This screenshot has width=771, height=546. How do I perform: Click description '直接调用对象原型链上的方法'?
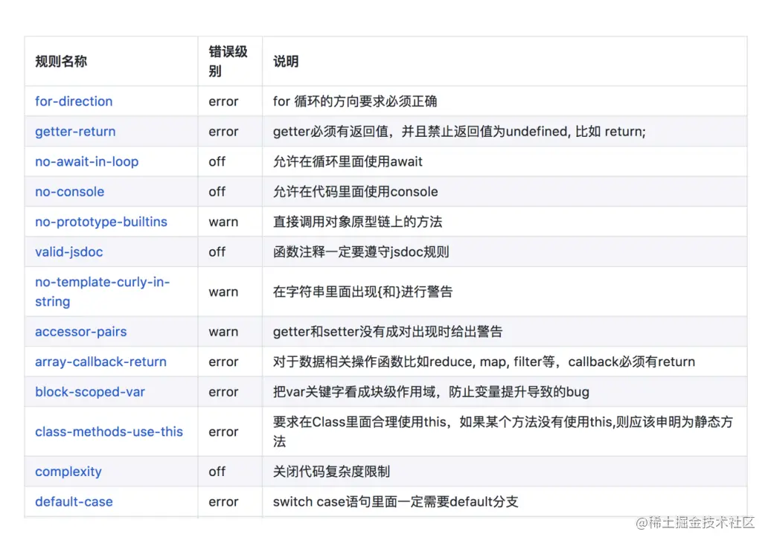point(357,222)
